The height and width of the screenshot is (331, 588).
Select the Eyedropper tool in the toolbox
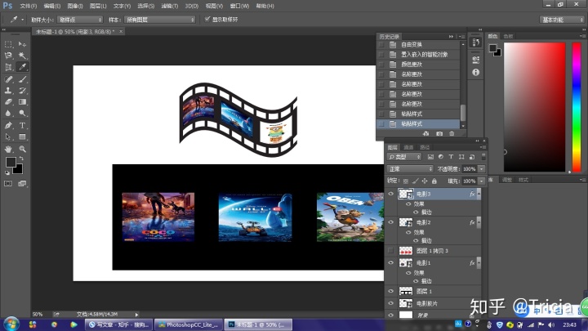(x=23, y=67)
